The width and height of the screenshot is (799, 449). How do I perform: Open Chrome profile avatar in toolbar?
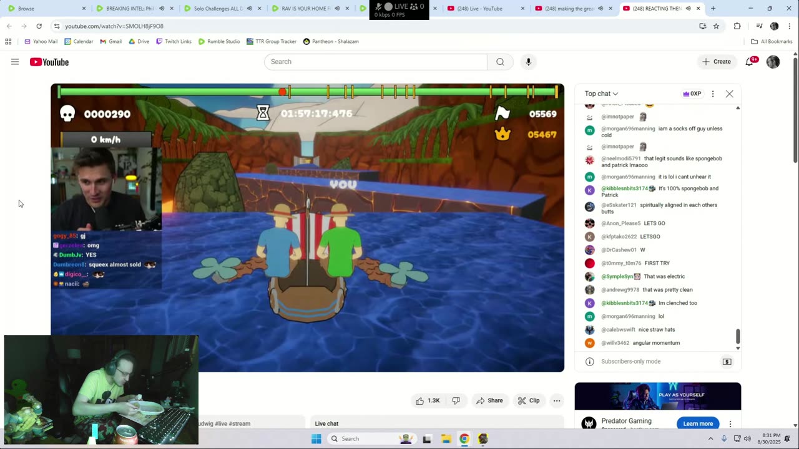[x=774, y=26]
